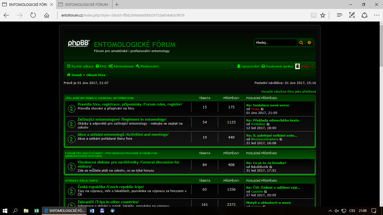The height and width of the screenshot is (215, 383).
Task: Click forum icon beside Pravidla fóra
Action: click(x=71, y=109)
